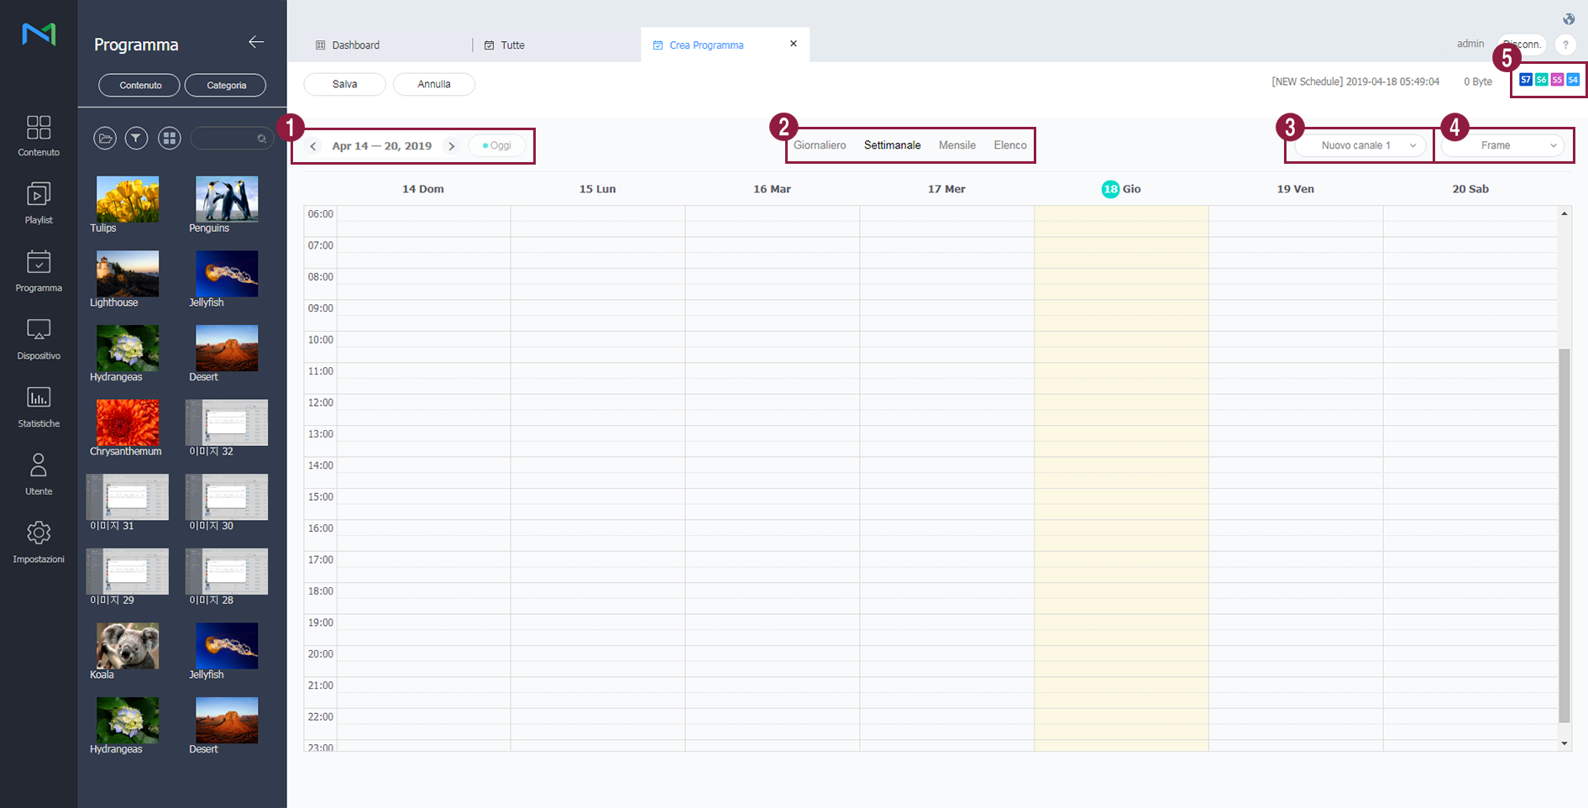Open Statistiche statistics page
The width and height of the screenshot is (1588, 808).
39,407
